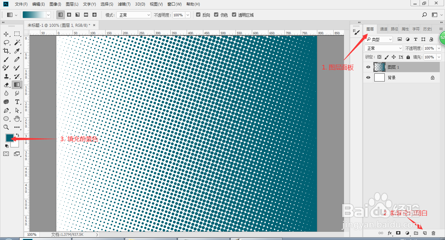Select the Blur (water drop) tool
Viewport: 445px width, 240px height.
point(6,93)
